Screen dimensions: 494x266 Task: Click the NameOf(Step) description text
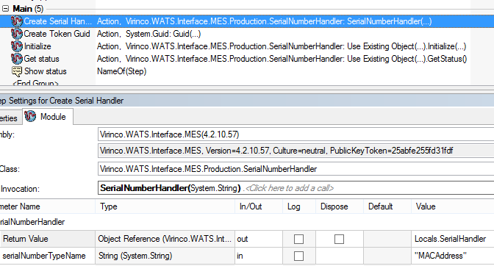click(121, 71)
